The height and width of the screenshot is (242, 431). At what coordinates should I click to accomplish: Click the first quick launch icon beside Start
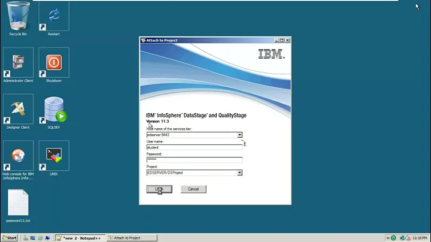pyautogui.click(x=26, y=238)
